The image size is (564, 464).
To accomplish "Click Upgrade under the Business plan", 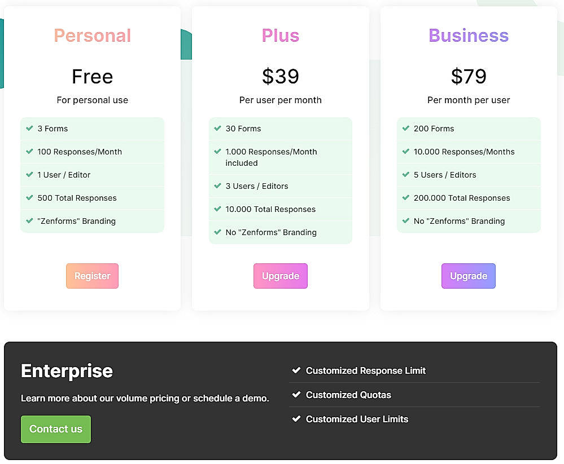I will pyautogui.click(x=468, y=276).
